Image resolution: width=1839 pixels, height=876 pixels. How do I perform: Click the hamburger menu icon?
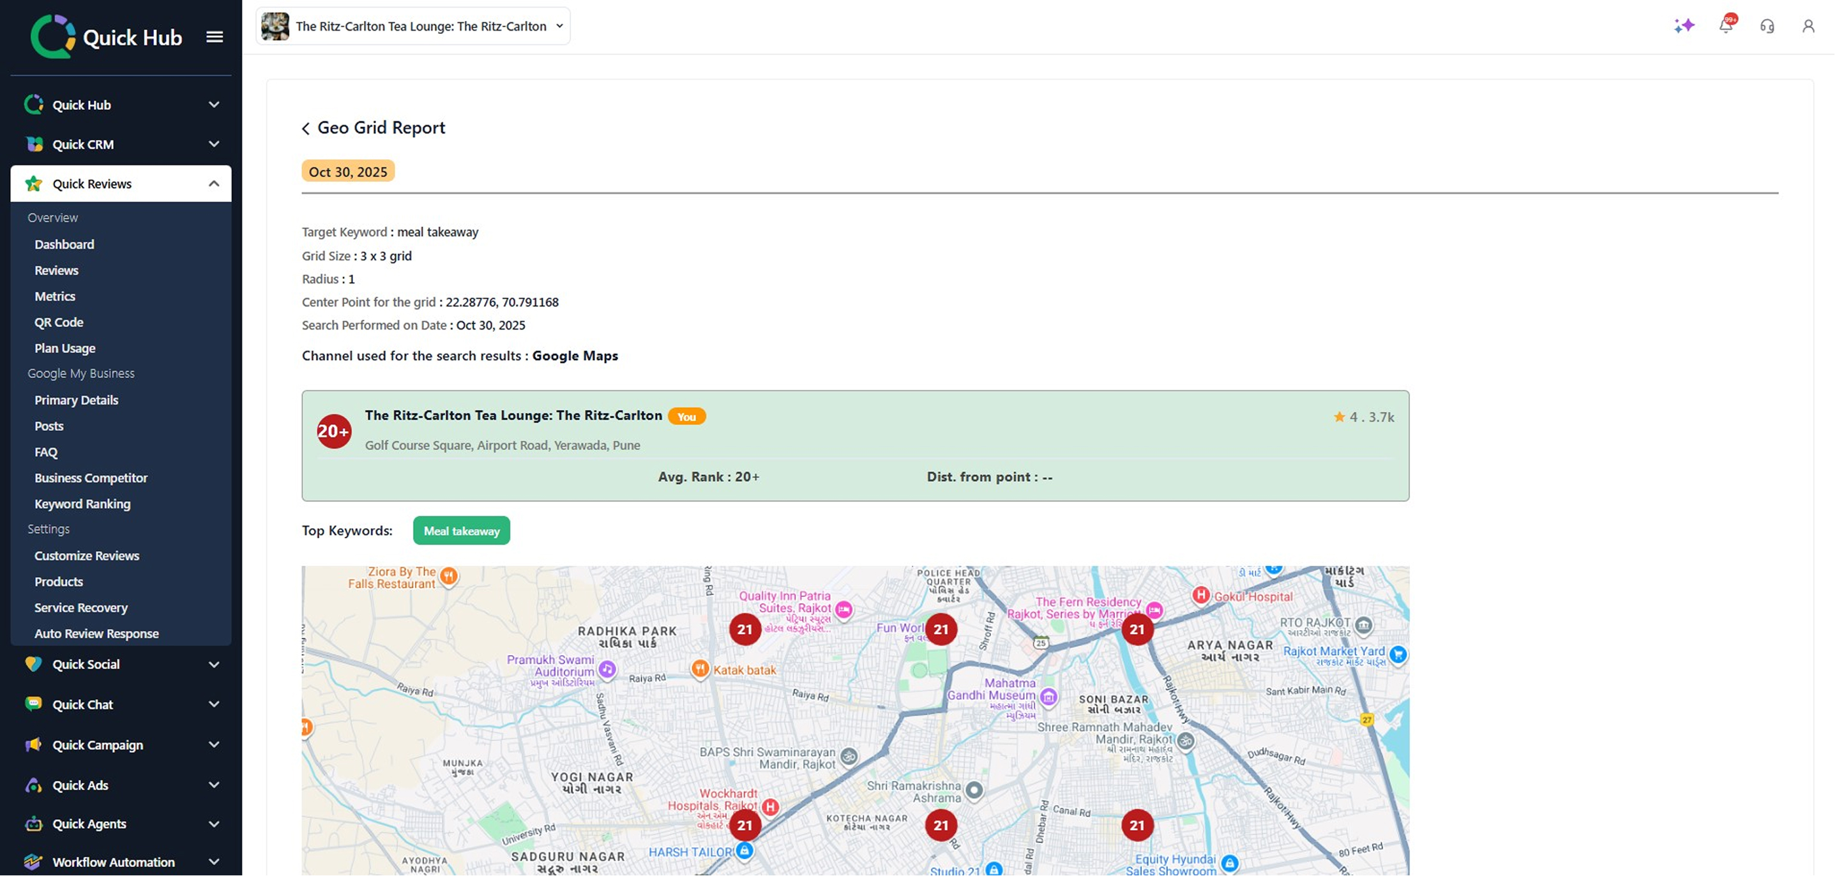click(x=214, y=36)
